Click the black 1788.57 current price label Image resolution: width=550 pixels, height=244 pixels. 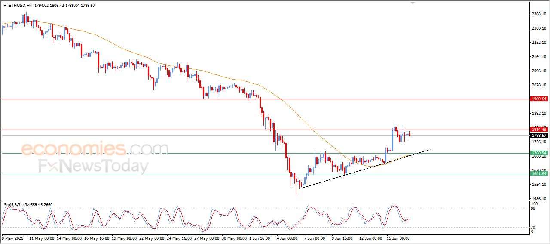(539, 135)
